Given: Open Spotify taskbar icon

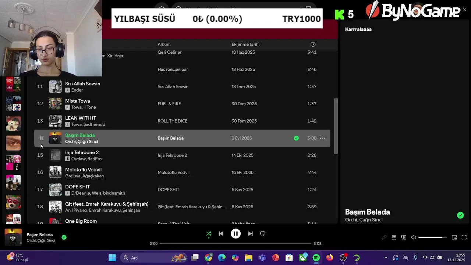Looking at the screenshot, I should (316, 258).
